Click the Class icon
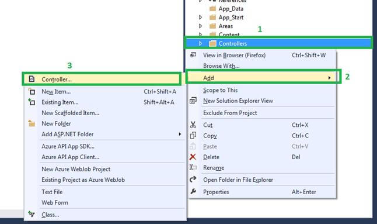377x224 pixels. [32, 214]
